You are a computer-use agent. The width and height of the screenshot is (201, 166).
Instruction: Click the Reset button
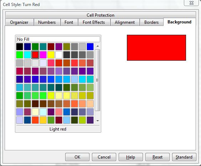(158, 157)
